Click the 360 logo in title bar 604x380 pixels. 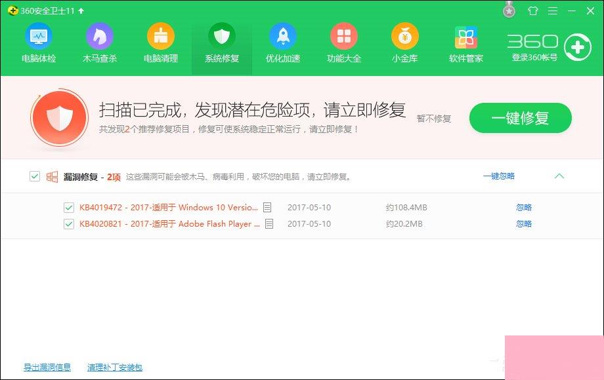[12, 10]
